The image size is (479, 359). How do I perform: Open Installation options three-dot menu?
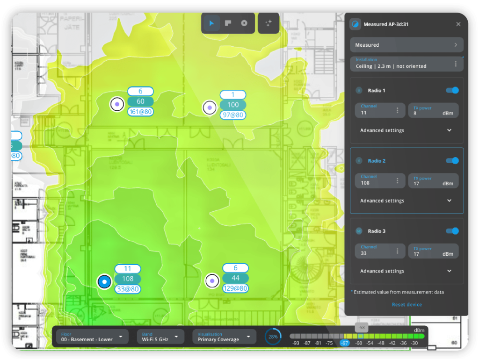pyautogui.click(x=456, y=64)
